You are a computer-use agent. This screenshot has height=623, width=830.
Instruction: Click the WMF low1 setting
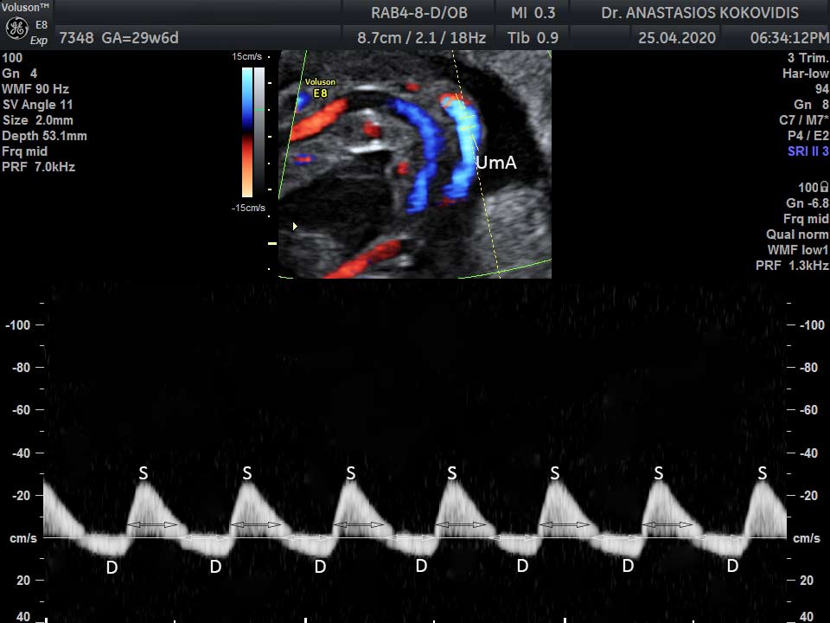click(798, 250)
